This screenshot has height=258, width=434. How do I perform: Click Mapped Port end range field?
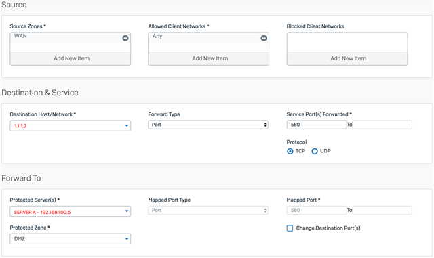[x=382, y=210]
